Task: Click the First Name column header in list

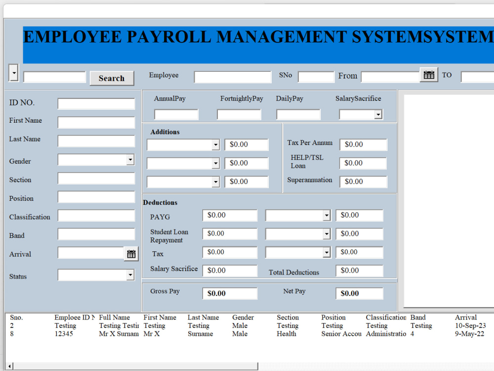Action: [160, 318]
